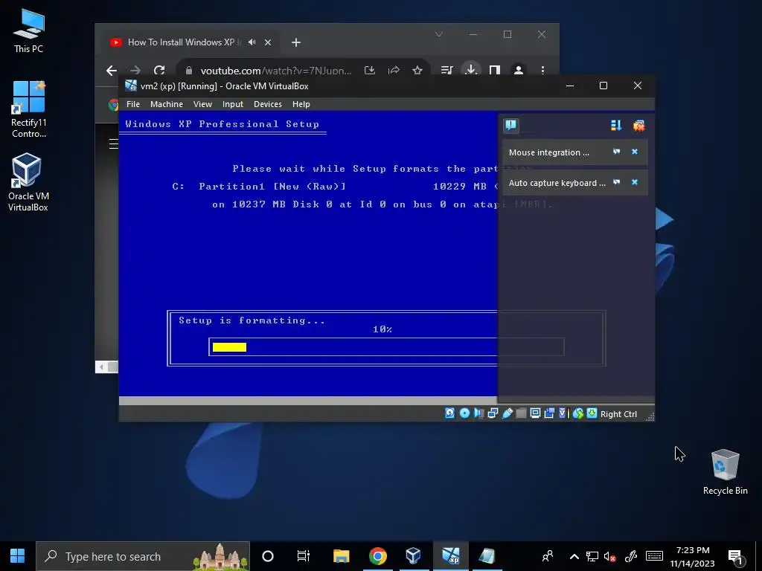Viewport: 762px width, 571px height.
Task: Go back in Chrome
Action: coord(112,71)
